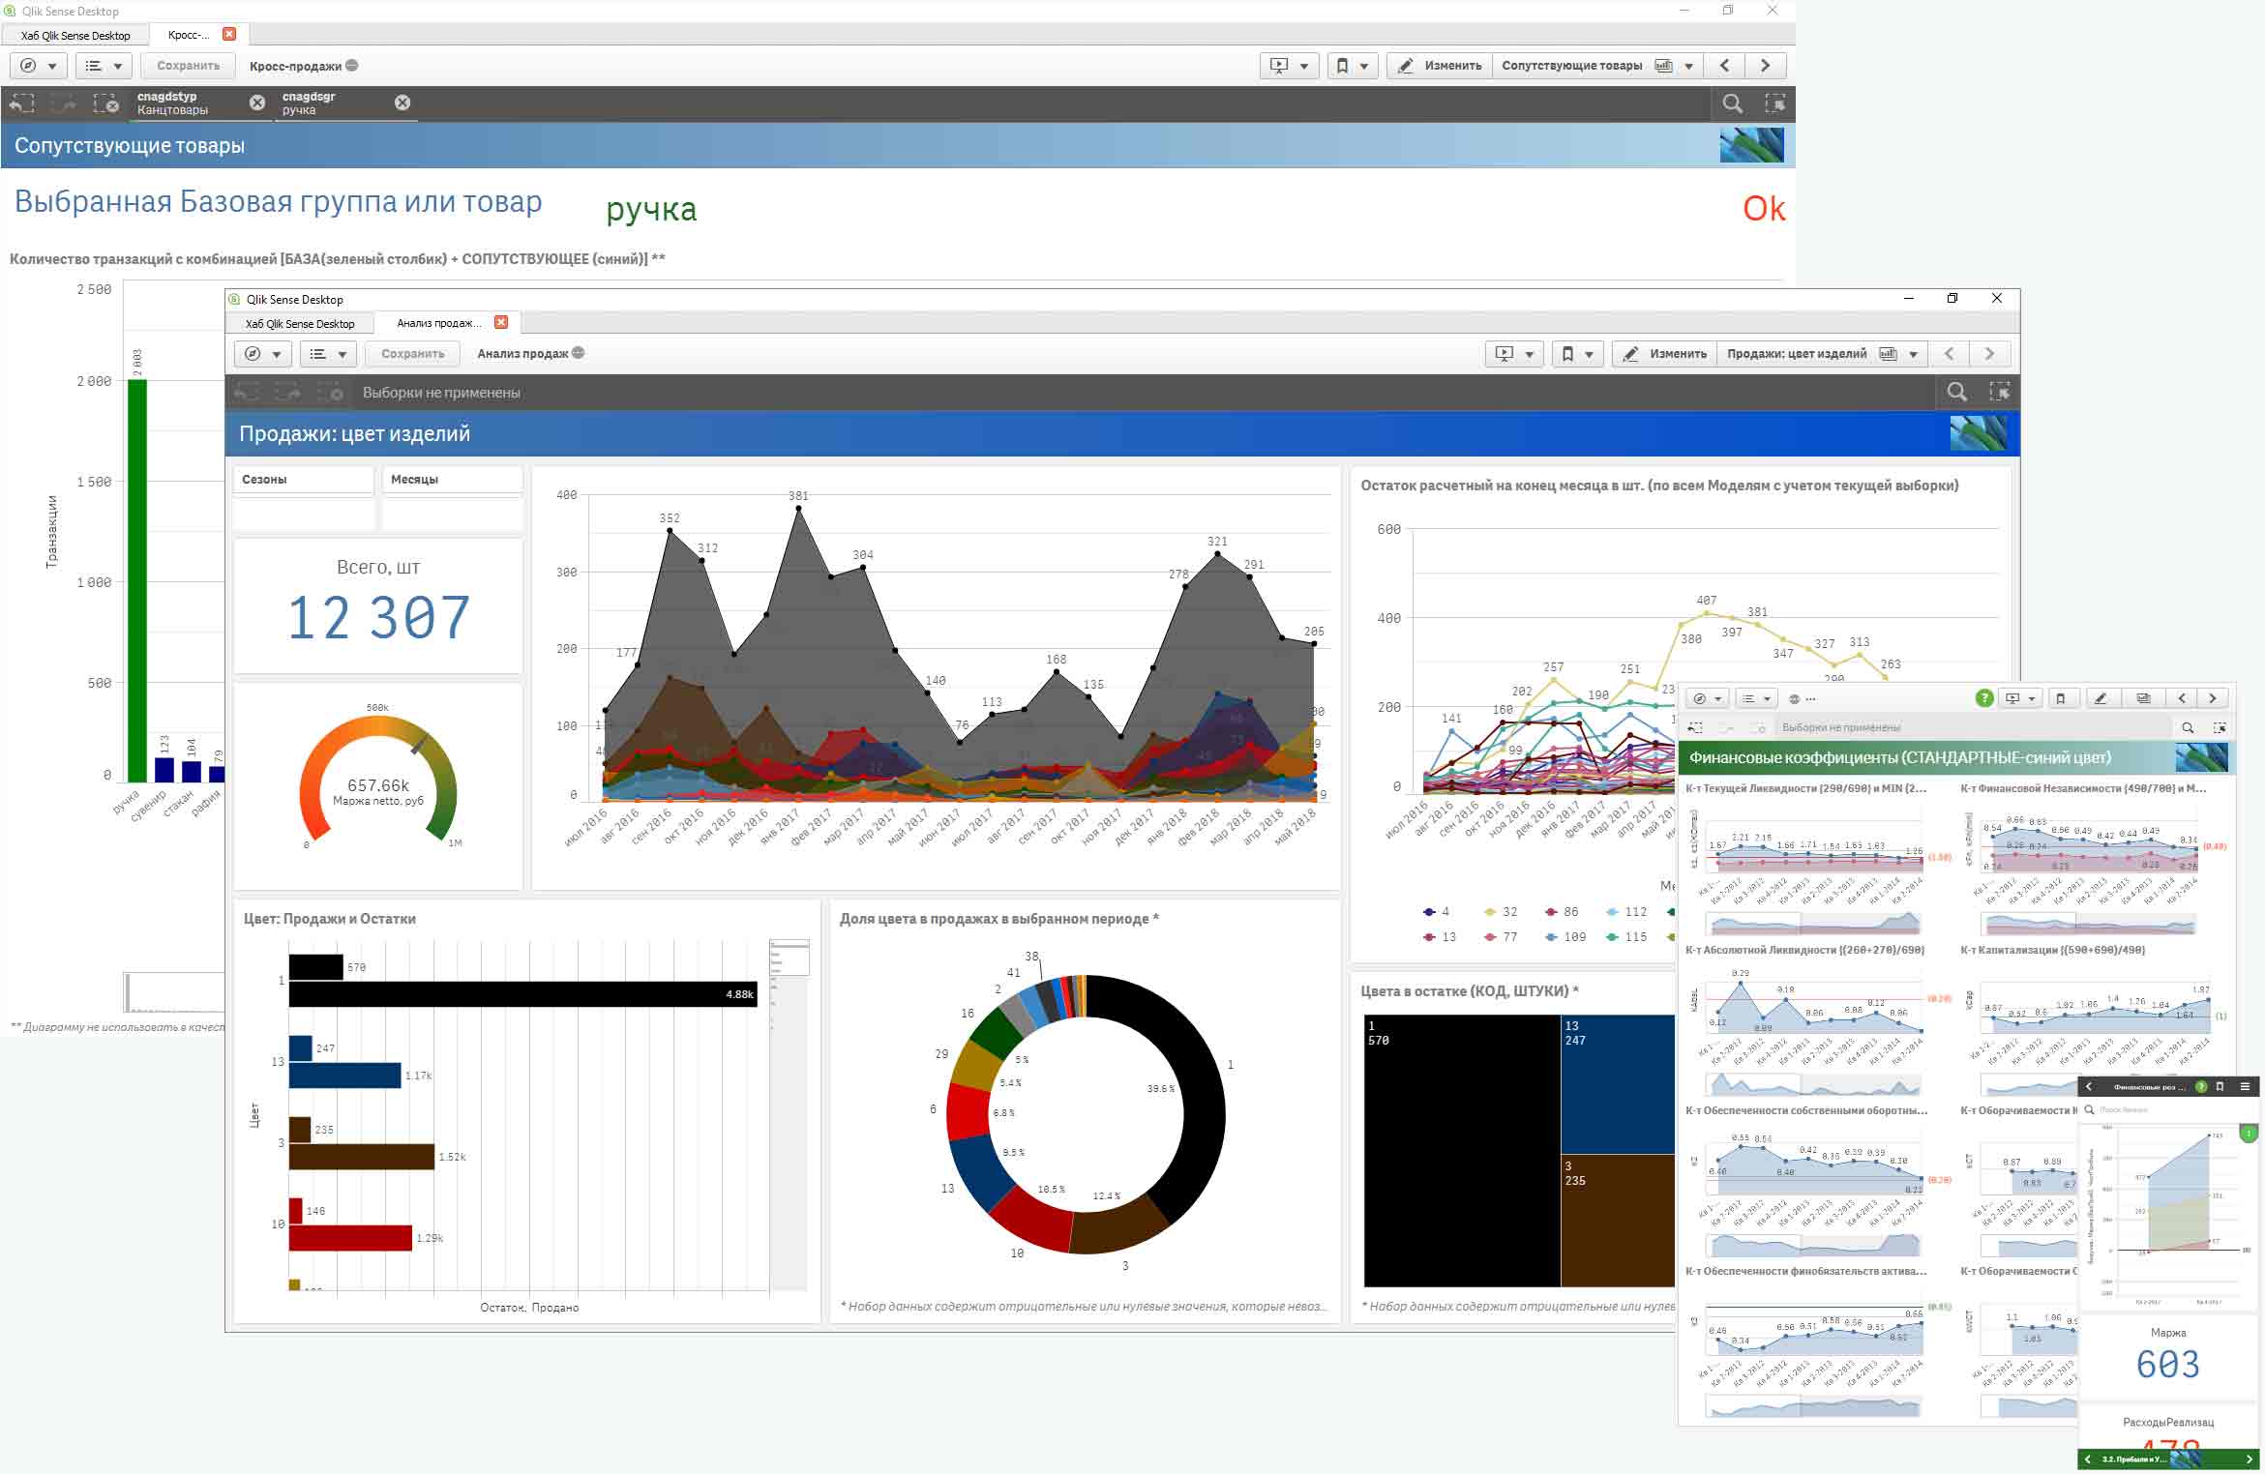The width and height of the screenshot is (2265, 1474).
Task: Remove the cnagdstyp Канцтовары selection
Action: [x=256, y=103]
